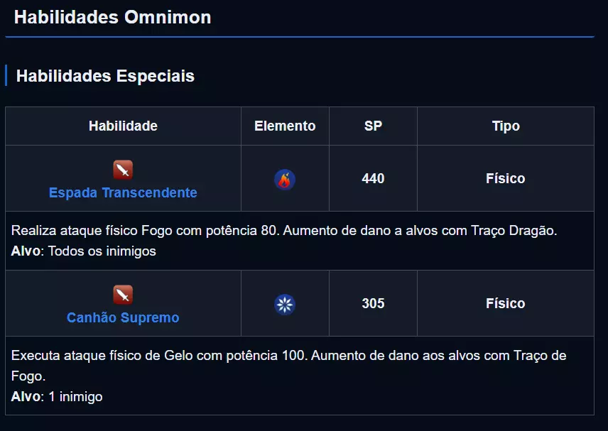Click the fire element icon
Image resolution: width=608 pixels, height=431 pixels.
[x=285, y=180]
